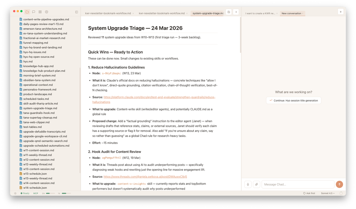Switch to second kwr-newsletter-bookmark-workflow.md tab
Viewport: 356px width, 209px height.
click(162, 13)
